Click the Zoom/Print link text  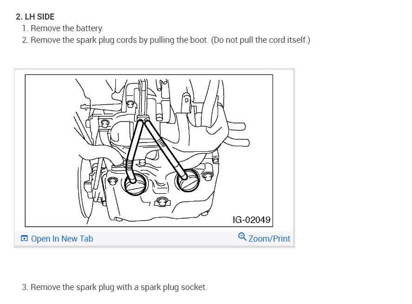pos(269,239)
